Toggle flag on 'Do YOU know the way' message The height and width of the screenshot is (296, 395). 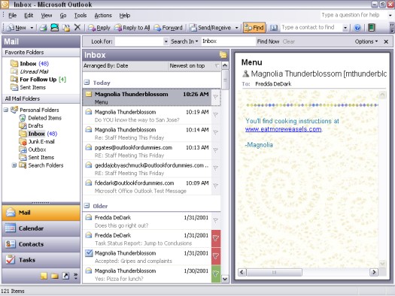coord(216,115)
